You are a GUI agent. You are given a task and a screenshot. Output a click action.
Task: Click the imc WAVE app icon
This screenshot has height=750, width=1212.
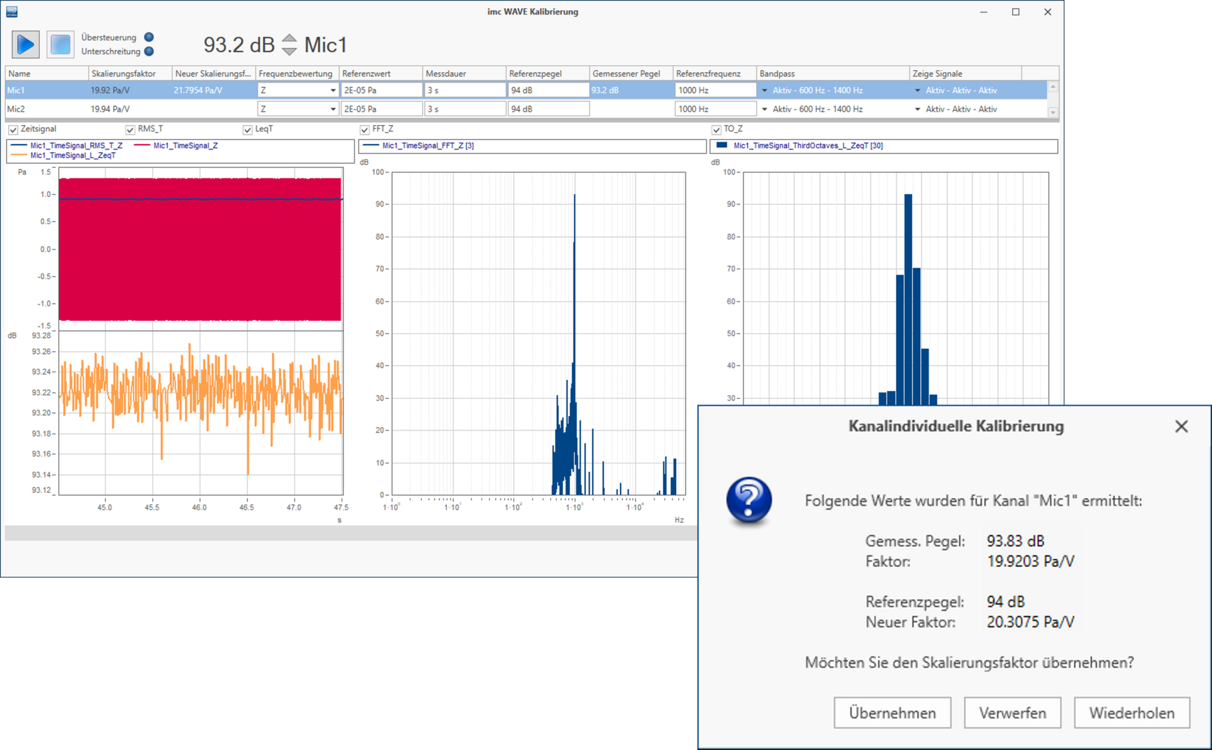pos(12,11)
